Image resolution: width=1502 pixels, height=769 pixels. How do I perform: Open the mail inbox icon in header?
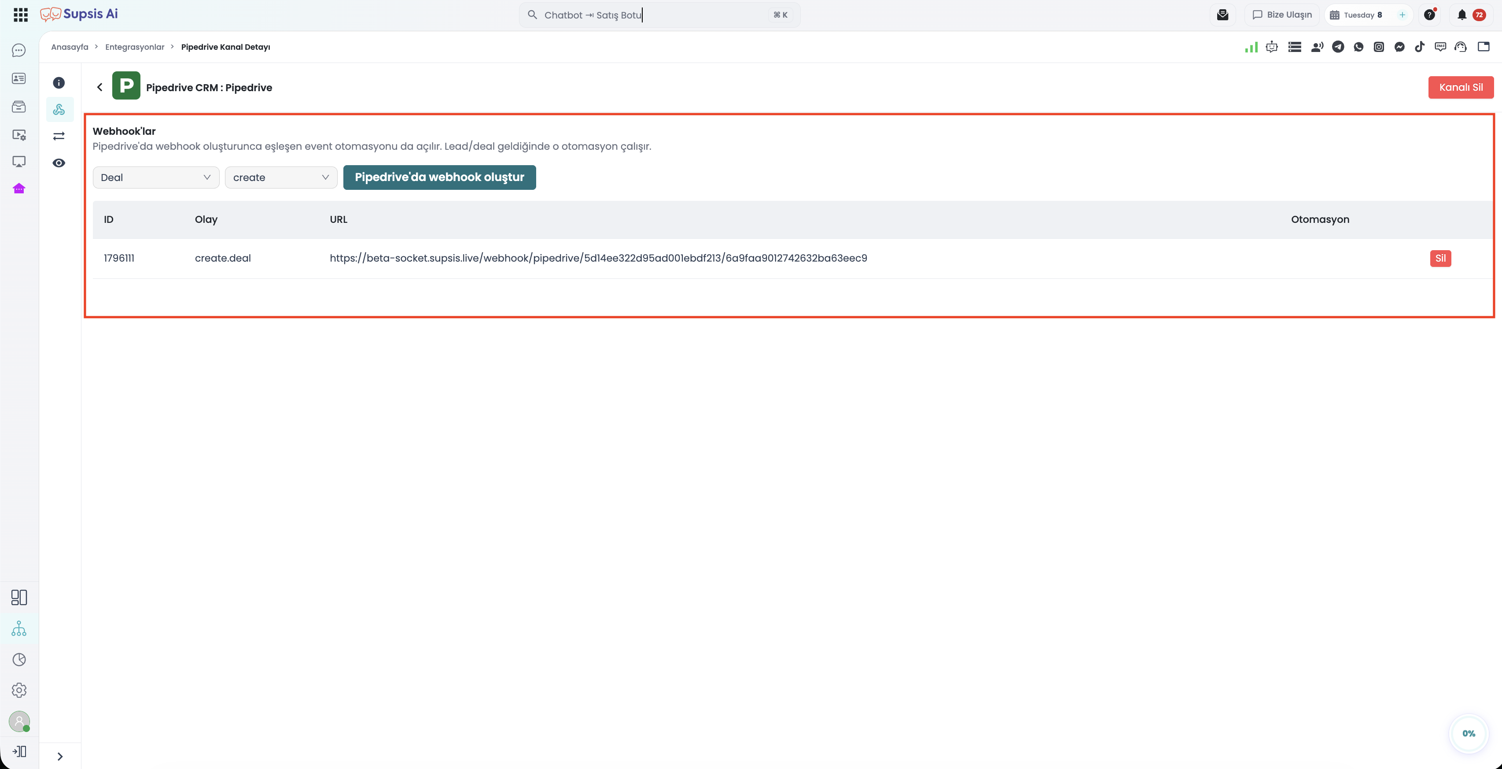[x=1223, y=15]
